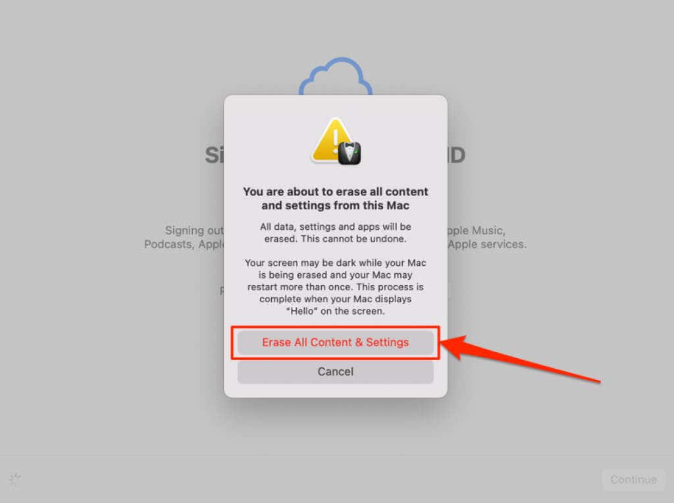Image resolution: width=674 pixels, height=503 pixels.
Task: Click the "Apple services." background text
Action: pos(487,244)
